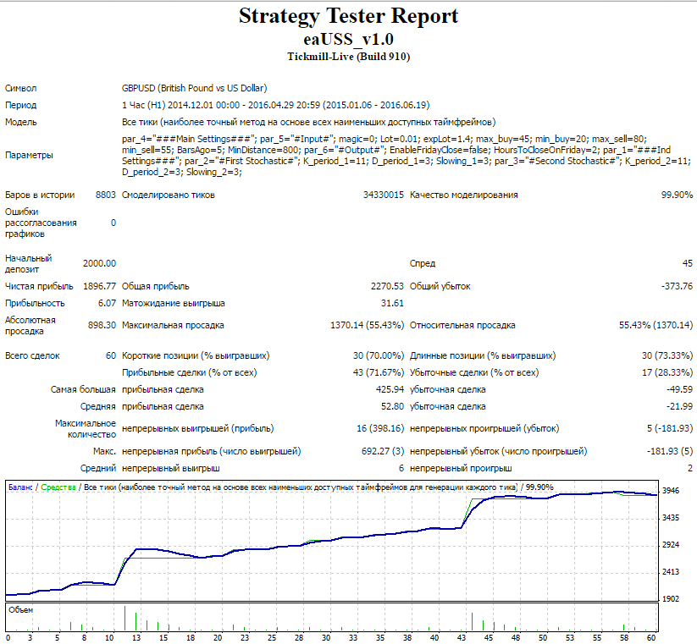Click the 43 (71.67%) profit trades value
This screenshot has height=644, width=697.
[x=379, y=372]
